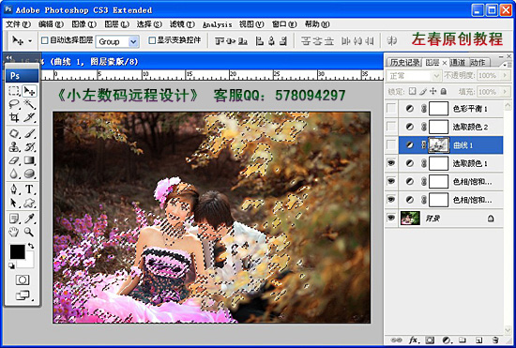Hide the 背景 layer
The height and width of the screenshot is (348, 516).
391,218
